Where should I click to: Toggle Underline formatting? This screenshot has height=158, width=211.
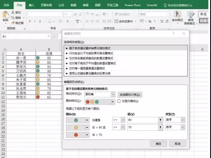(40, 21)
